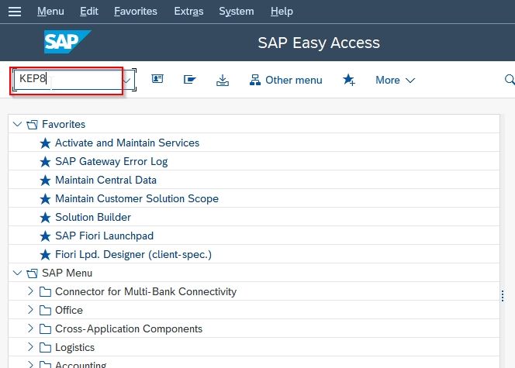Open the Extras menu
The width and height of the screenshot is (515, 368).
coord(188,12)
